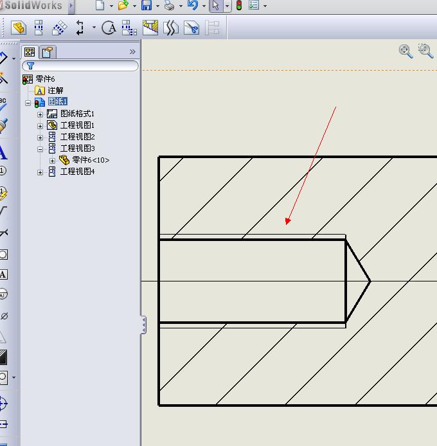Click the tree filter input field
Screen dimensions: 437x446
coord(80,66)
